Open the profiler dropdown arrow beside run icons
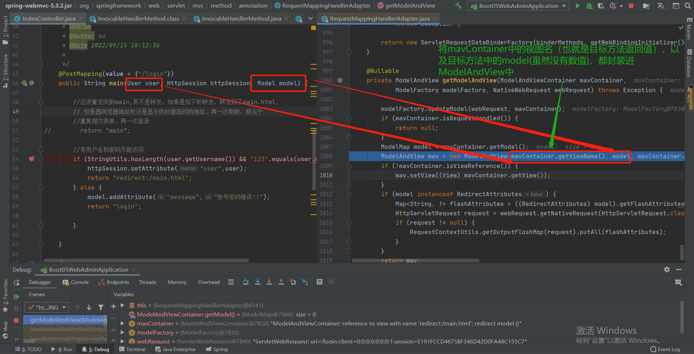Screen dimensions: 694x354 (x=621, y=6)
